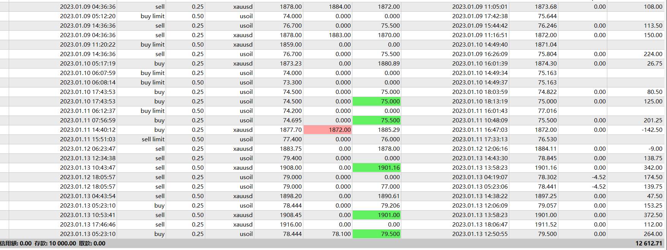This screenshot has width=667, height=250.
Task: Click the total balance 12 612.71
Action: click(649, 244)
